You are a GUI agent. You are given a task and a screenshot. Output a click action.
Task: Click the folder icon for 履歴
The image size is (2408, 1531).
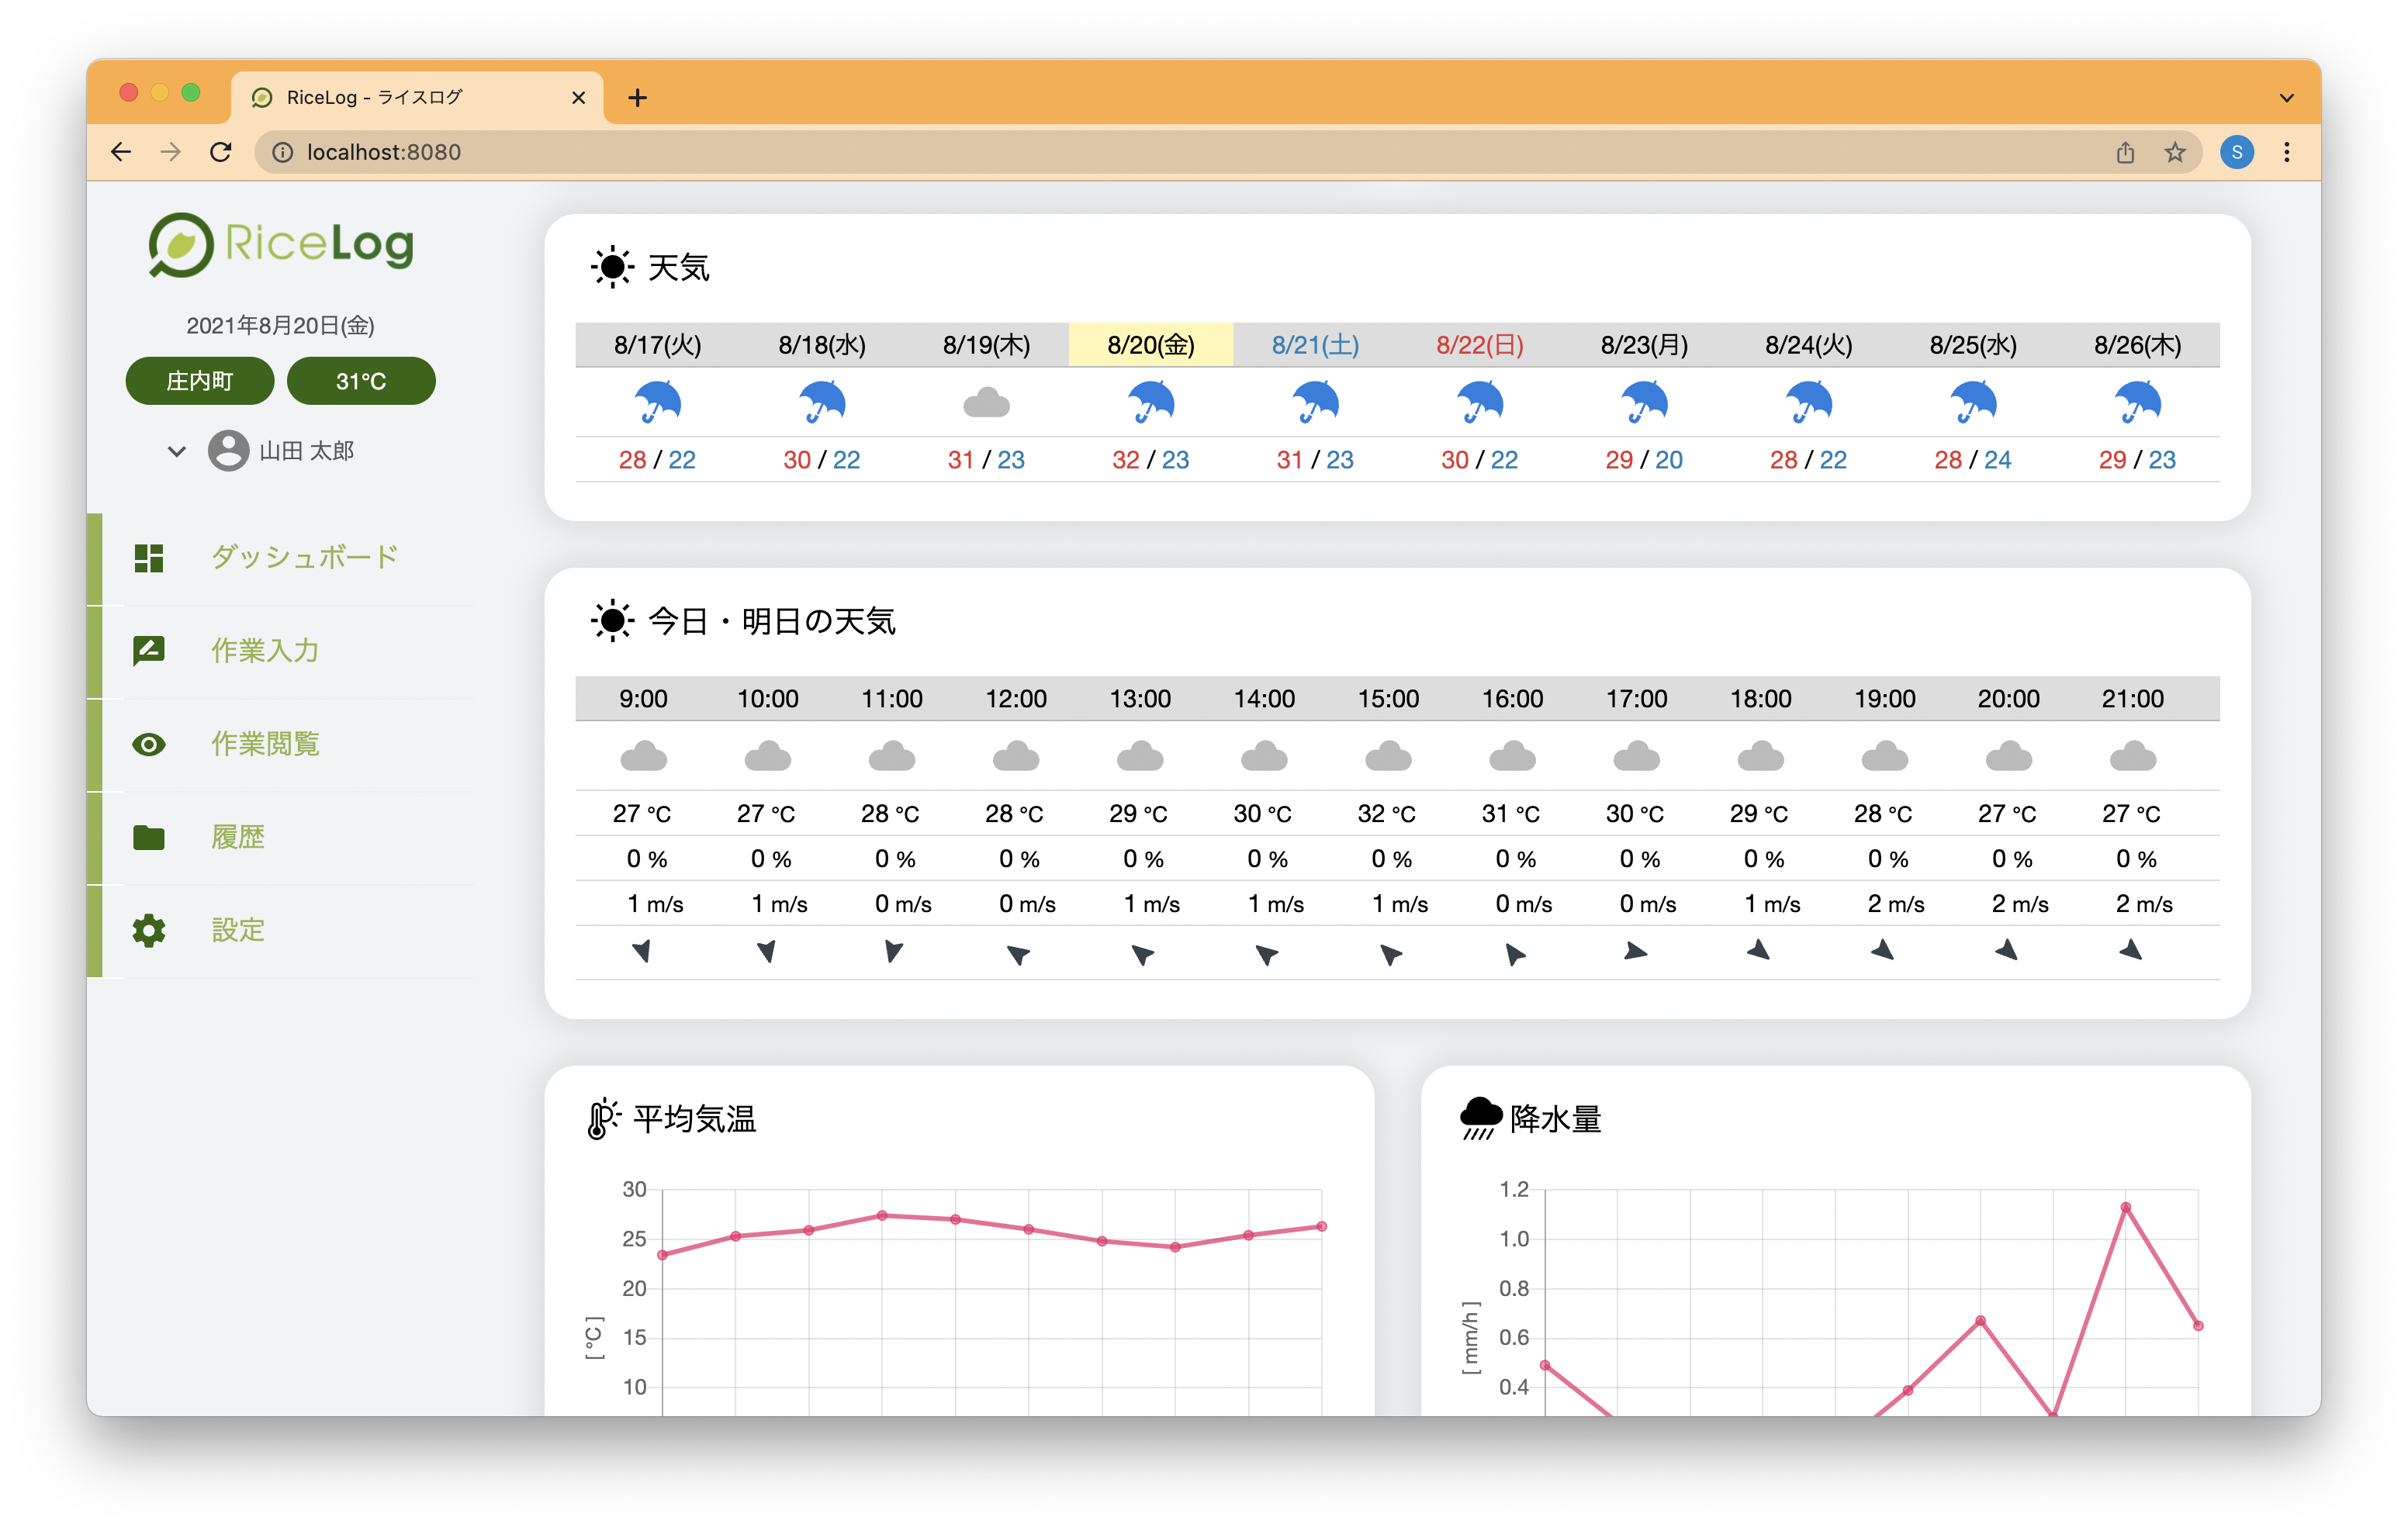click(148, 837)
